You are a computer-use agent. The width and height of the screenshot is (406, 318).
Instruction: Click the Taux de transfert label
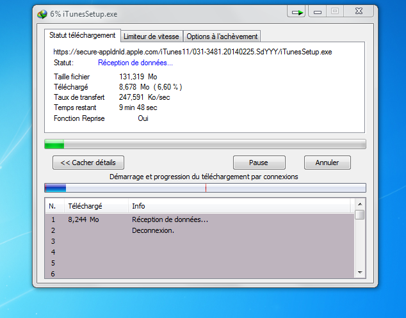coord(79,97)
